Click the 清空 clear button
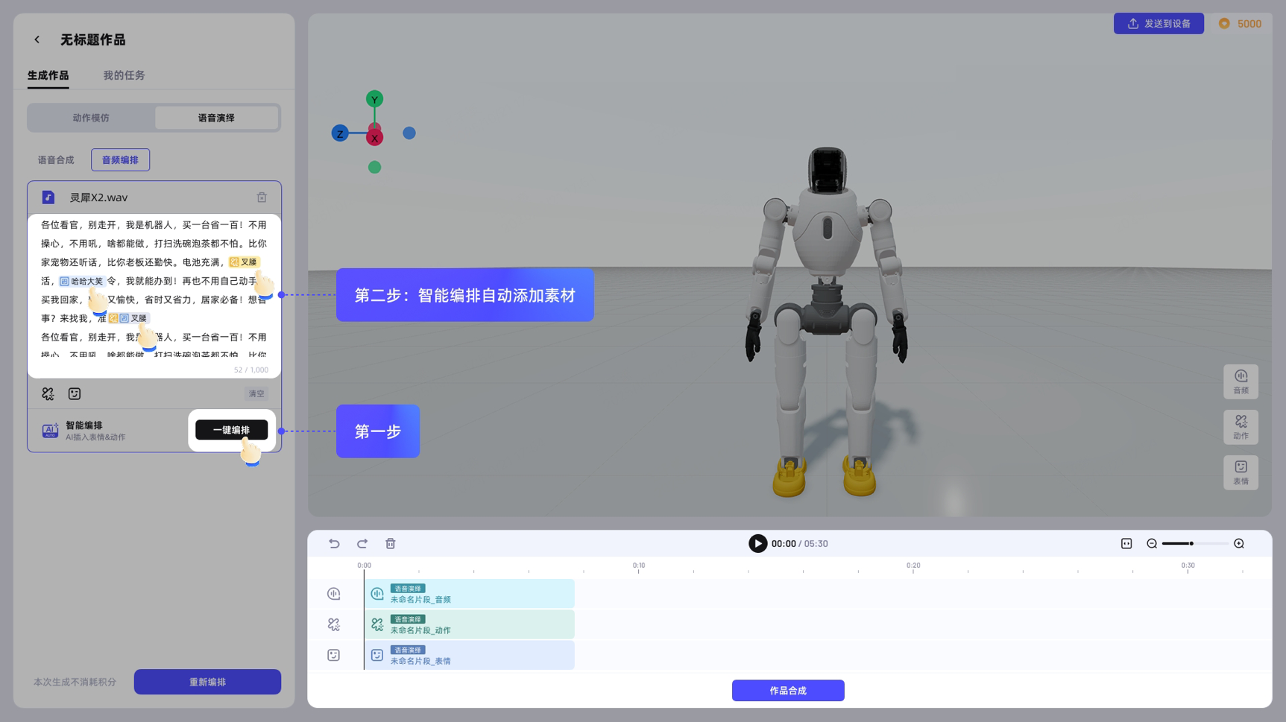Viewport: 1286px width, 722px height. click(256, 393)
